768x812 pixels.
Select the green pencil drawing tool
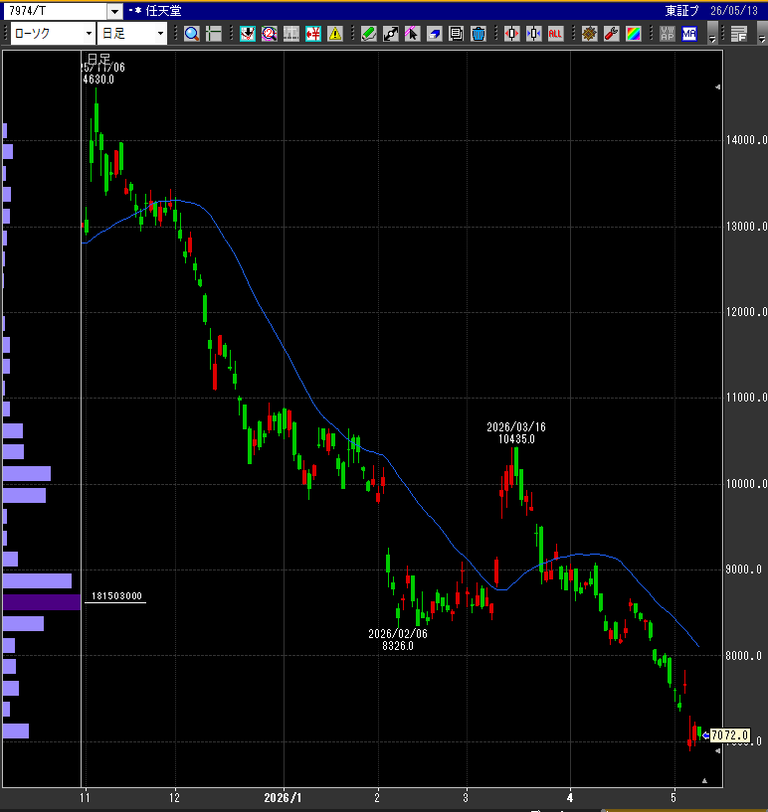click(369, 34)
